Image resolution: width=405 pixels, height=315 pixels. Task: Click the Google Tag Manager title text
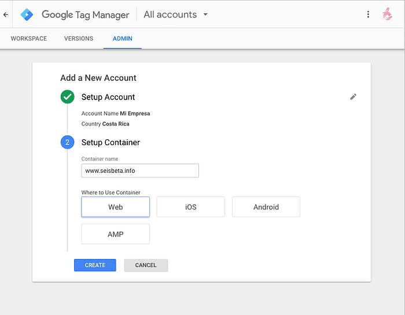pyautogui.click(x=86, y=14)
